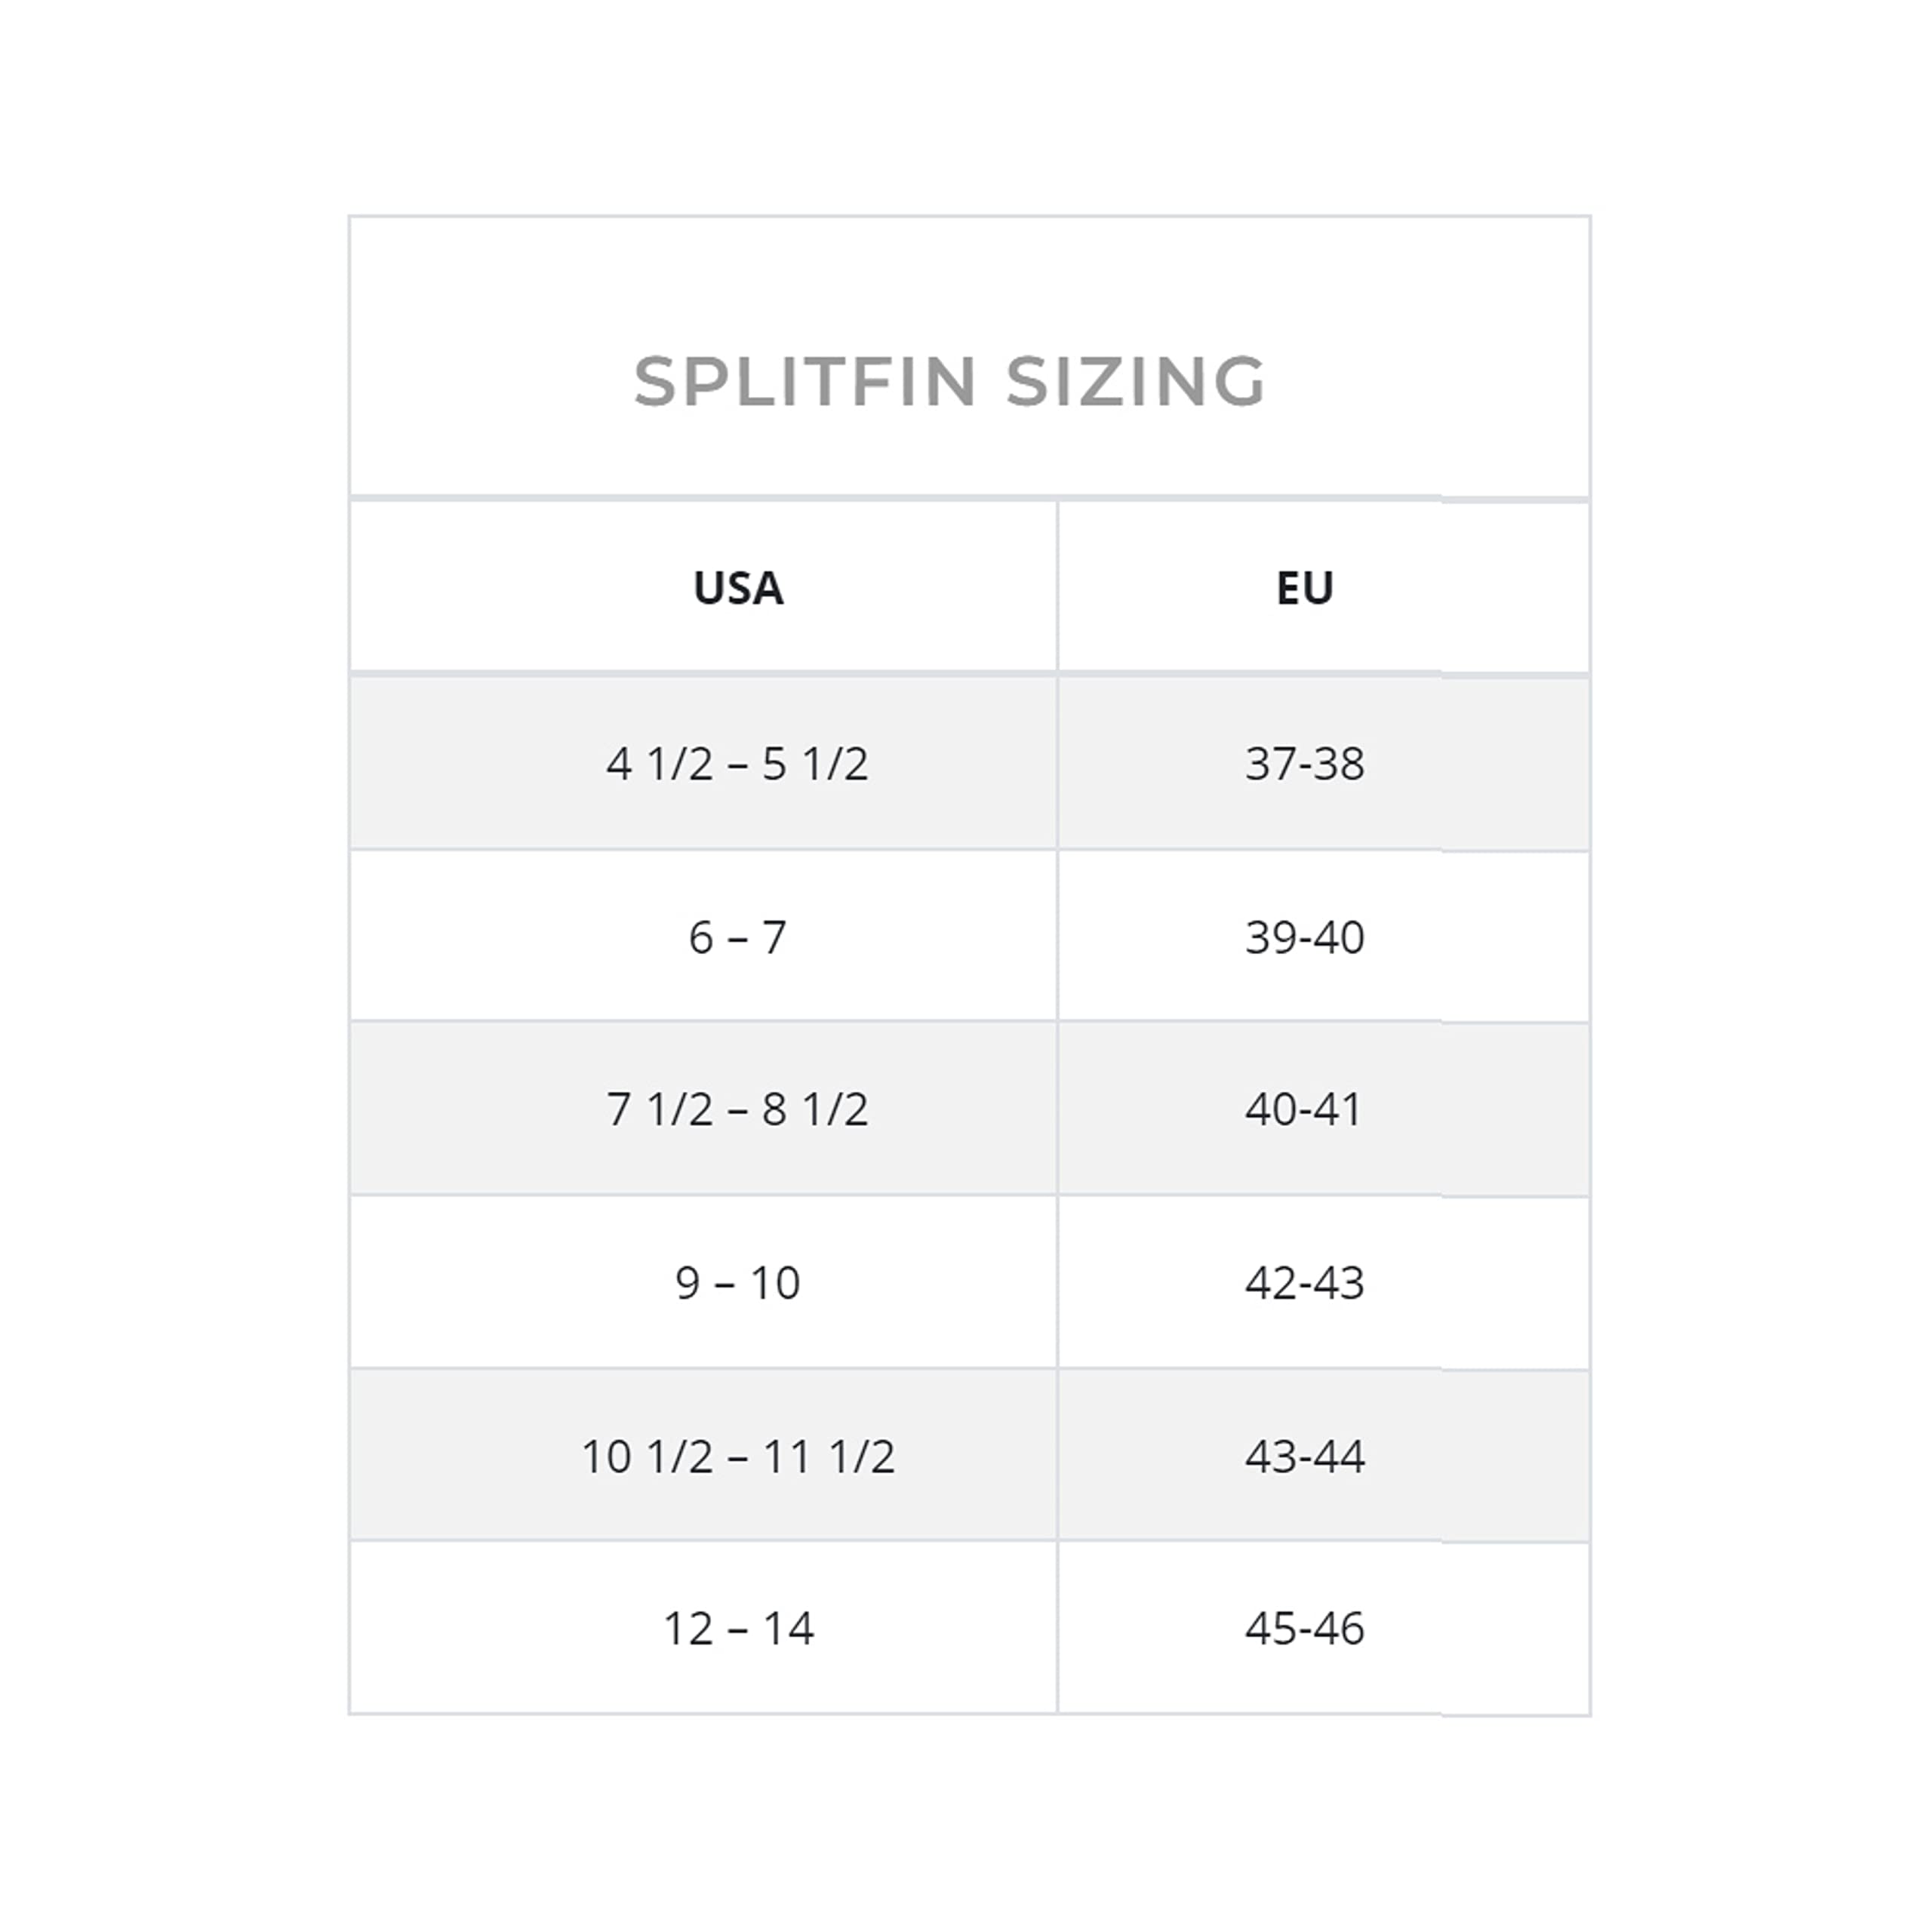This screenshot has height=1932, width=1932.
Task: Click the 7 1/2 – 8 1/2 USA cell
Action: (704, 1108)
